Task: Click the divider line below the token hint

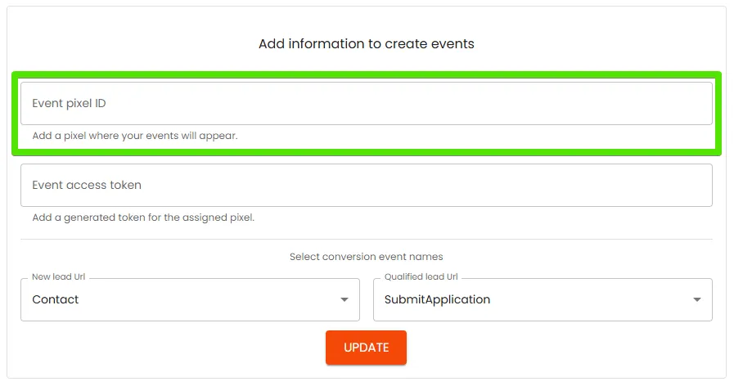Action: click(366, 240)
